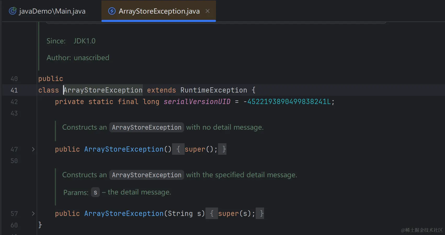The width and height of the screenshot is (445, 235).
Task: Select the ArrayStoreException.java tab
Action: click(x=159, y=11)
